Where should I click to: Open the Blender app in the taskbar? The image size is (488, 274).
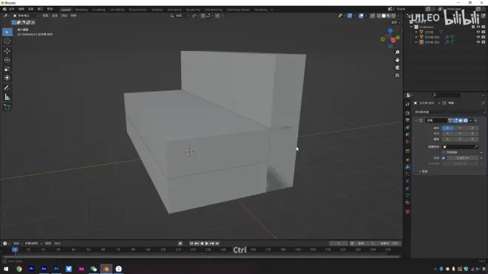106,269
